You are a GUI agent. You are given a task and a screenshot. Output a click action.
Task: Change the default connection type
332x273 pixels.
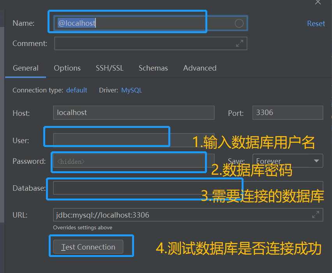tap(76, 90)
